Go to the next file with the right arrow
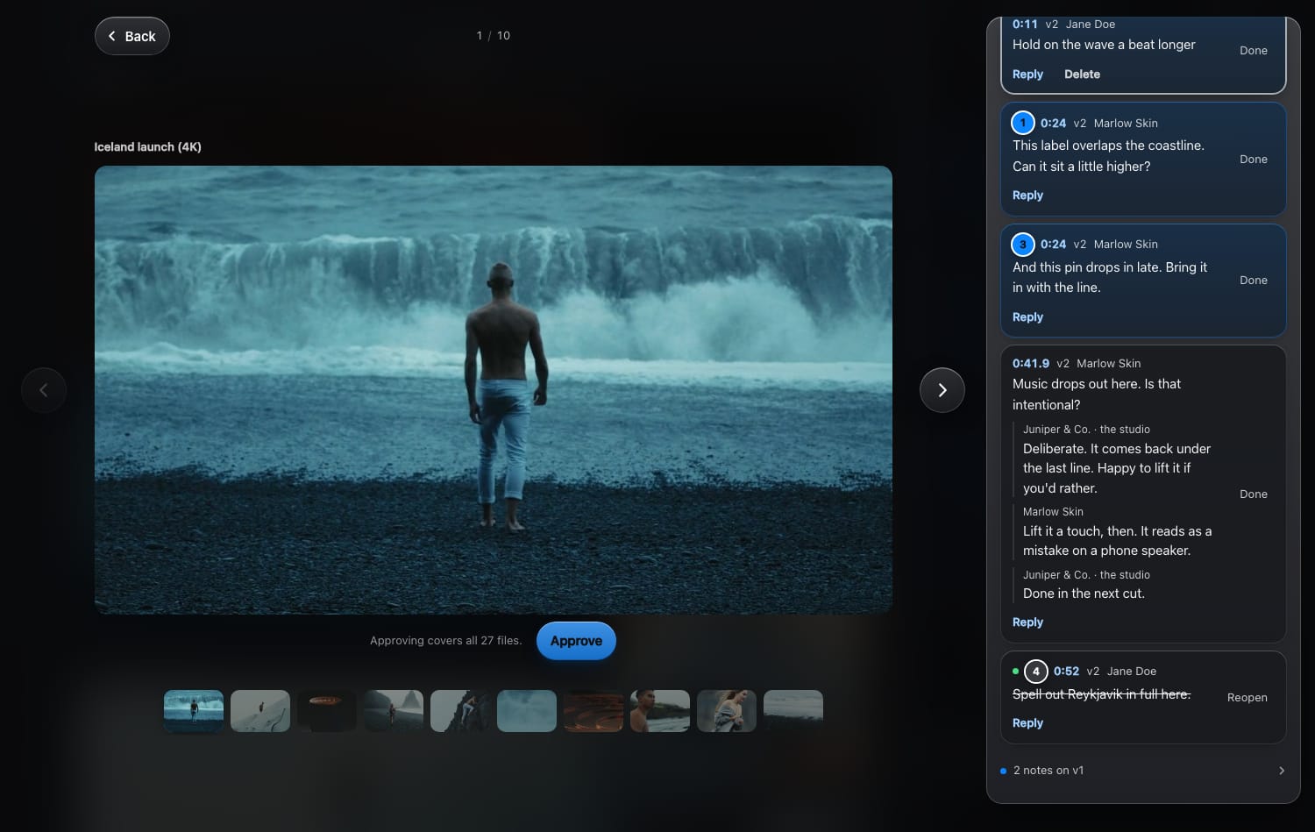Screen dimensions: 1315x832 point(942,390)
